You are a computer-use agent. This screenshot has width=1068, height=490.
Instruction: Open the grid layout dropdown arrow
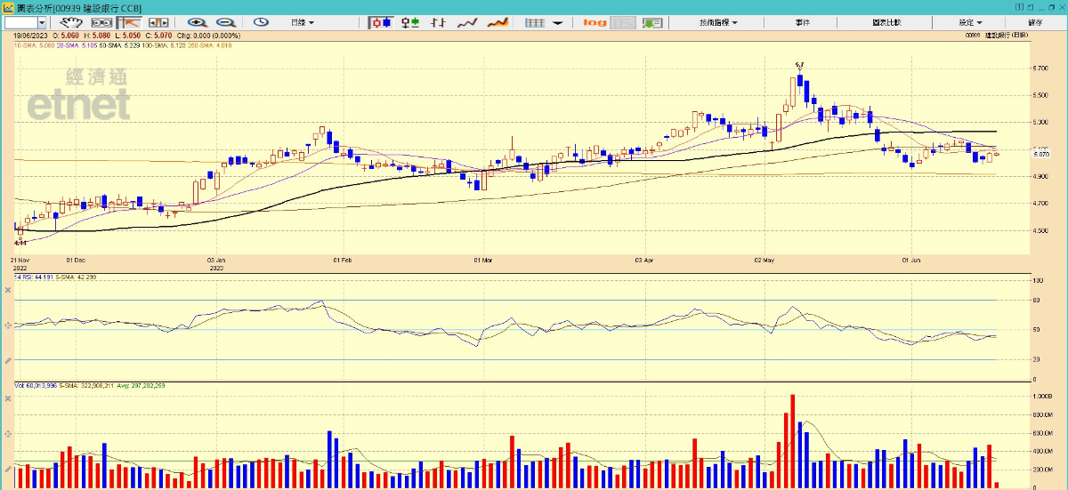point(557,22)
